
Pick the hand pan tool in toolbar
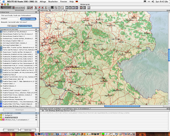coord(59,8)
